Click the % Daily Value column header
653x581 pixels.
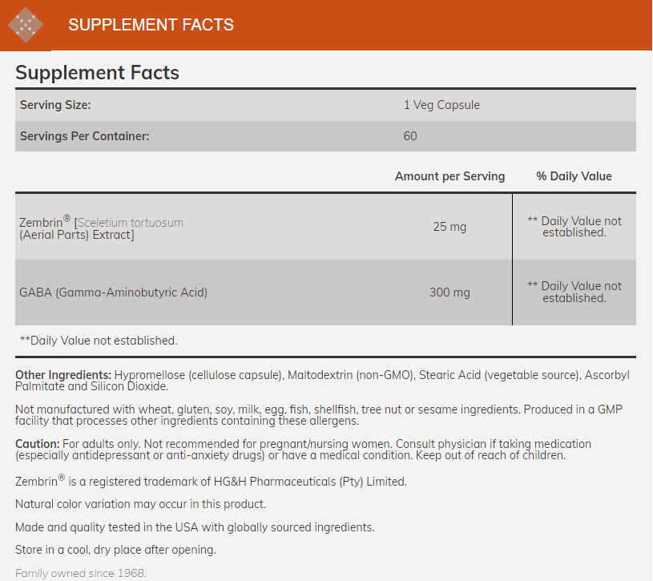(x=574, y=176)
